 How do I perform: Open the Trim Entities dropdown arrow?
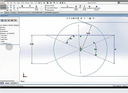(22, 10)
